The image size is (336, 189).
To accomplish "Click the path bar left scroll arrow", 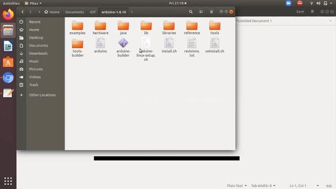I will click(39, 12).
